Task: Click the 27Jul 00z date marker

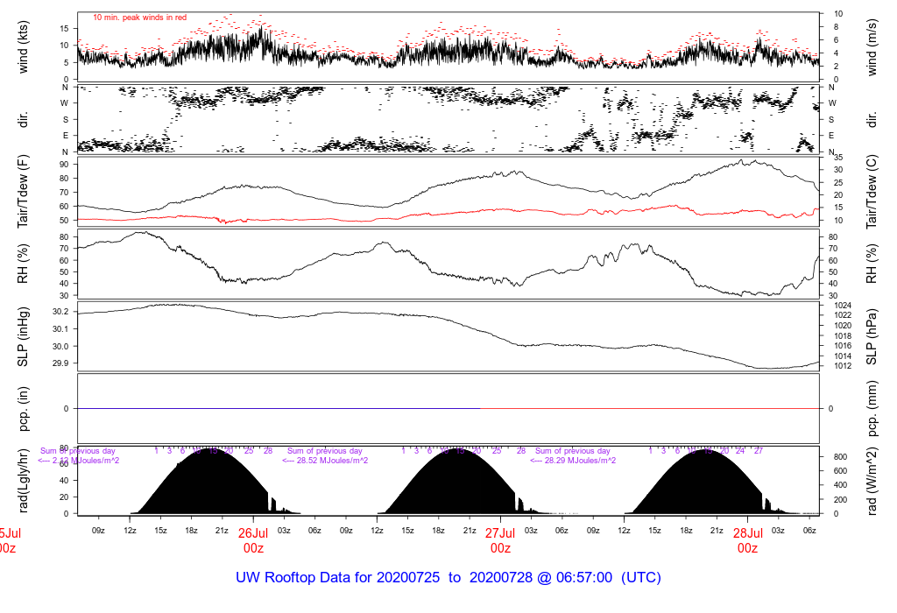Action: (x=500, y=540)
